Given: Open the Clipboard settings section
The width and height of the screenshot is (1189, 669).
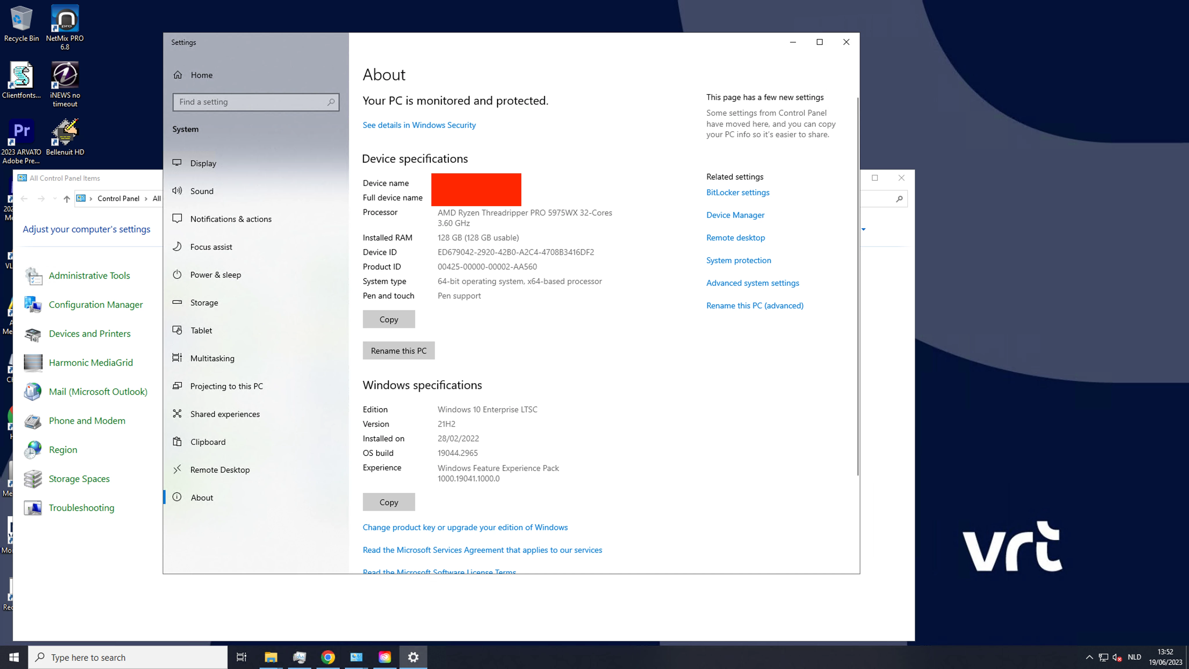Looking at the screenshot, I should point(208,442).
